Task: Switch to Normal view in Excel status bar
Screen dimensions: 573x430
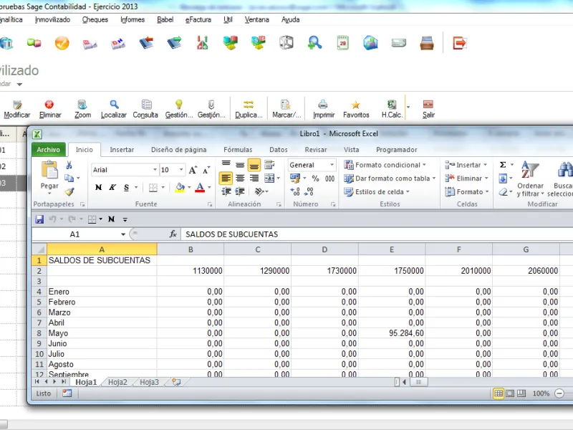Action: (x=498, y=393)
